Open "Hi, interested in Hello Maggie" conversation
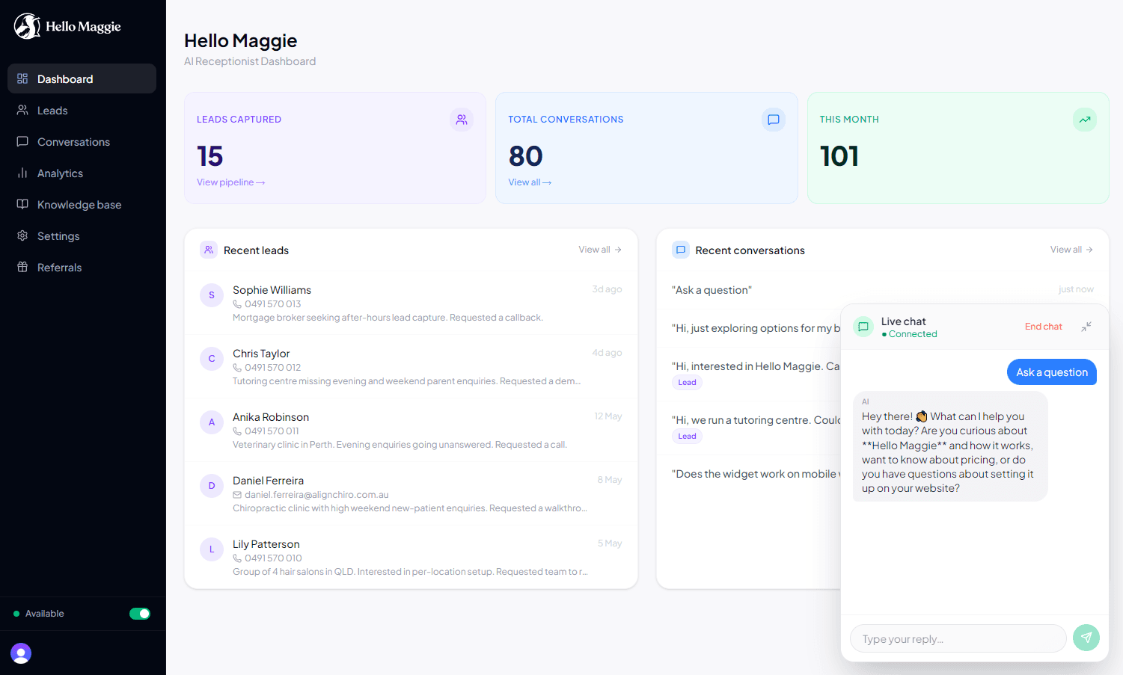The height and width of the screenshot is (675, 1123). pyautogui.click(x=748, y=374)
